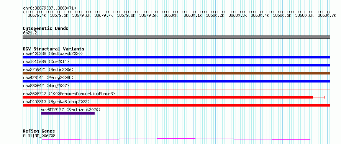Open the nsv6405338 (Sedlazeck2020) label
Screen dimensions: 341x144
[53, 53]
